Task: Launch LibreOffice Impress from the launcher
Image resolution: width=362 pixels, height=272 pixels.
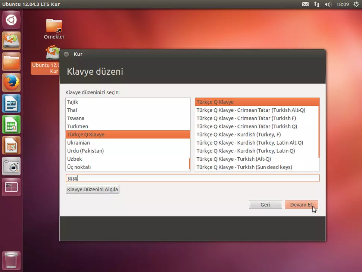Action: [x=11, y=145]
